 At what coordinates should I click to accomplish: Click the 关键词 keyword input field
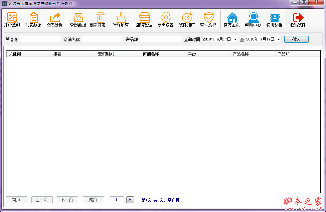point(40,39)
